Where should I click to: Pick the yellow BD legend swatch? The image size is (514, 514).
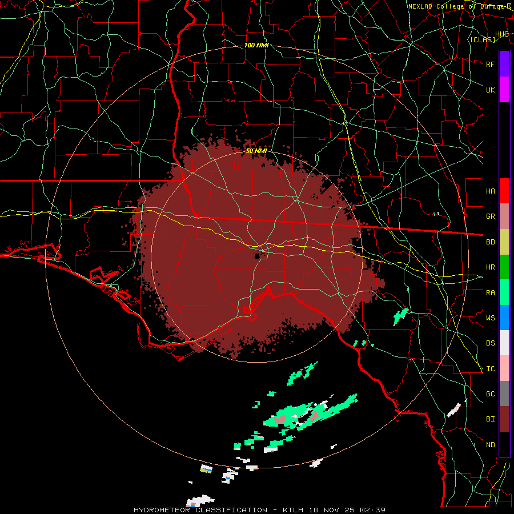tap(504, 242)
